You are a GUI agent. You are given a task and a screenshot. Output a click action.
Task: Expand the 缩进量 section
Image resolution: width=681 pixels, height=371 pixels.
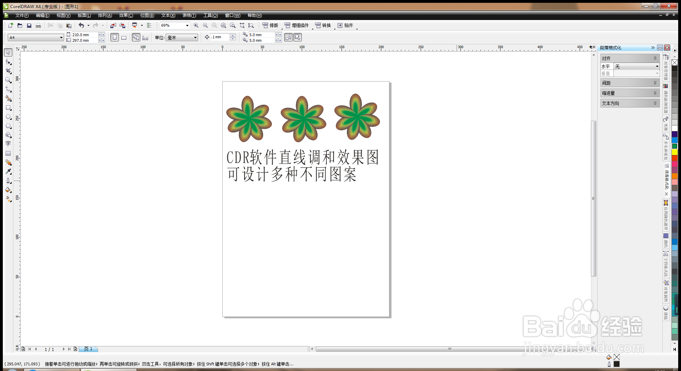click(x=630, y=93)
